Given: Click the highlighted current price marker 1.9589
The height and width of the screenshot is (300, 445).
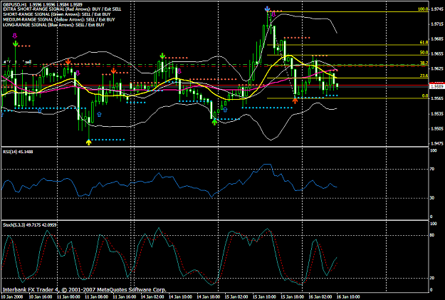Looking at the screenshot, I should 437,86.
